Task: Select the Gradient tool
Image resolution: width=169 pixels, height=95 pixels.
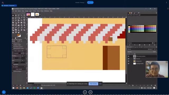Action: point(13,27)
